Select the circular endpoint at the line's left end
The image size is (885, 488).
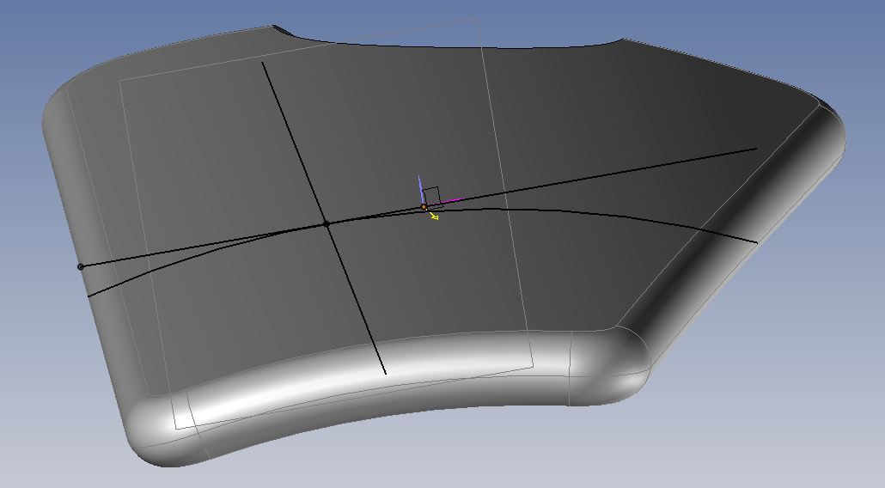click(x=81, y=267)
